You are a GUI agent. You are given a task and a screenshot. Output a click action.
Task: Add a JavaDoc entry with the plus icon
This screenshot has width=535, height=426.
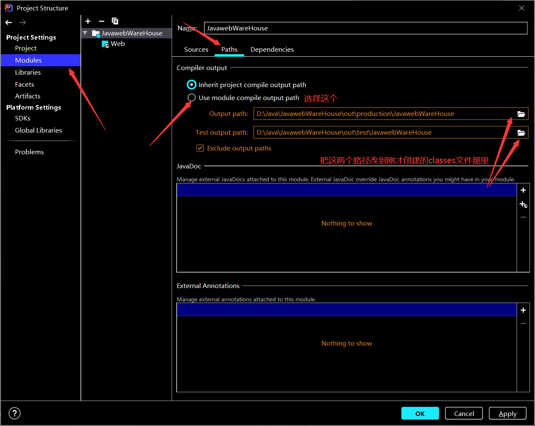523,190
